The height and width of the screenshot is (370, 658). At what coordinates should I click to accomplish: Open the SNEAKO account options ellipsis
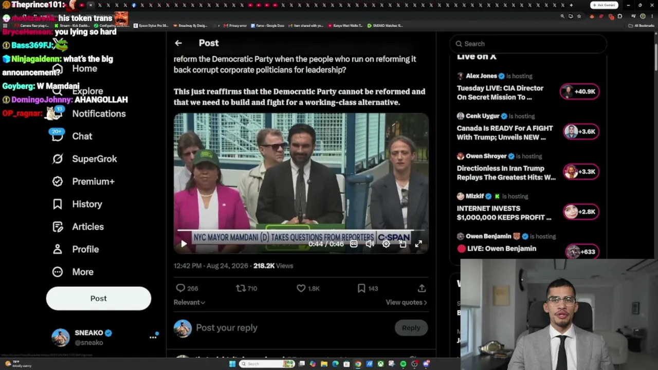[153, 337]
